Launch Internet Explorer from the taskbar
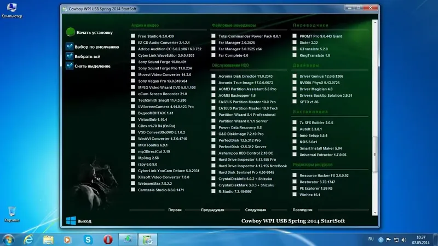This screenshot has height=246, width=438. (x=28, y=239)
